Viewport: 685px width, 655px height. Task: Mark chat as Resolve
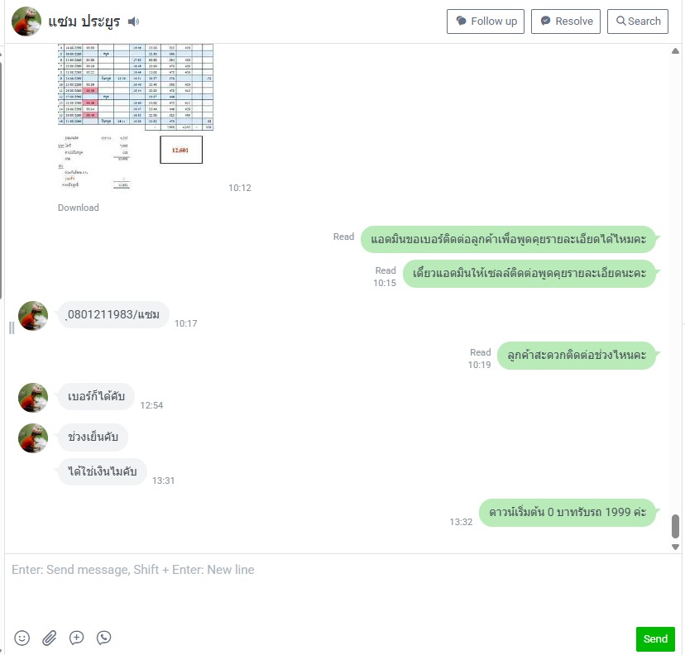pyautogui.click(x=566, y=22)
